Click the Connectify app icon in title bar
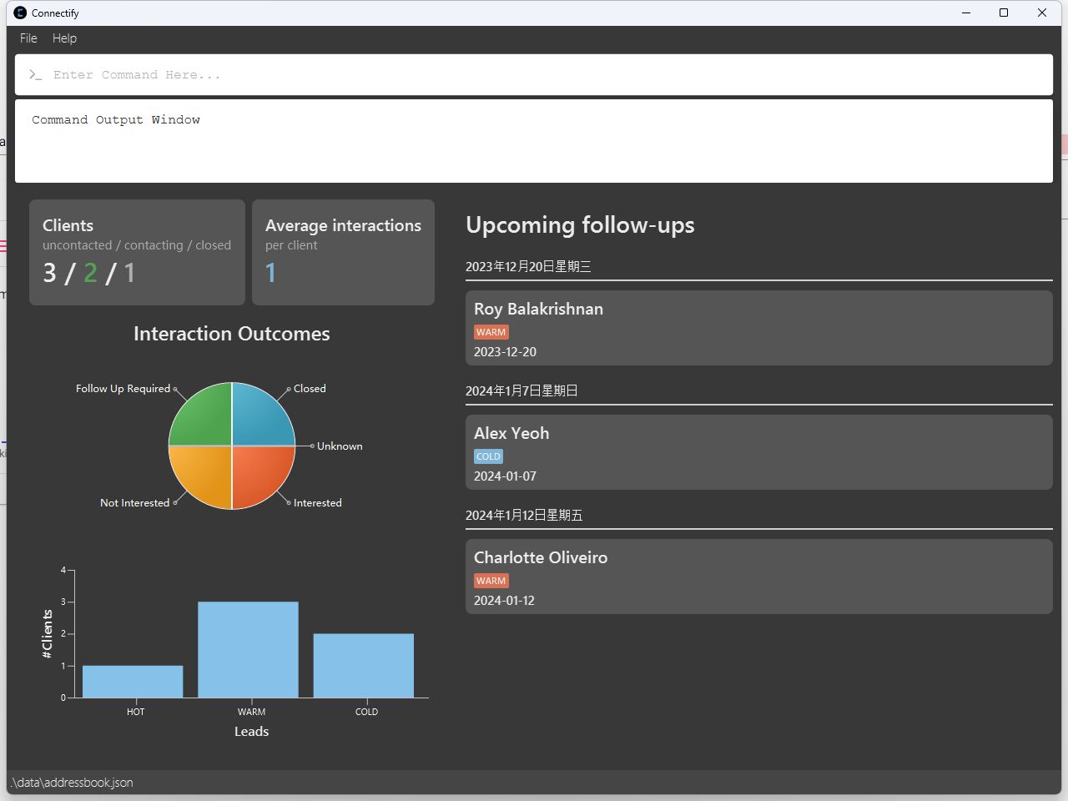1068x801 pixels. (20, 13)
